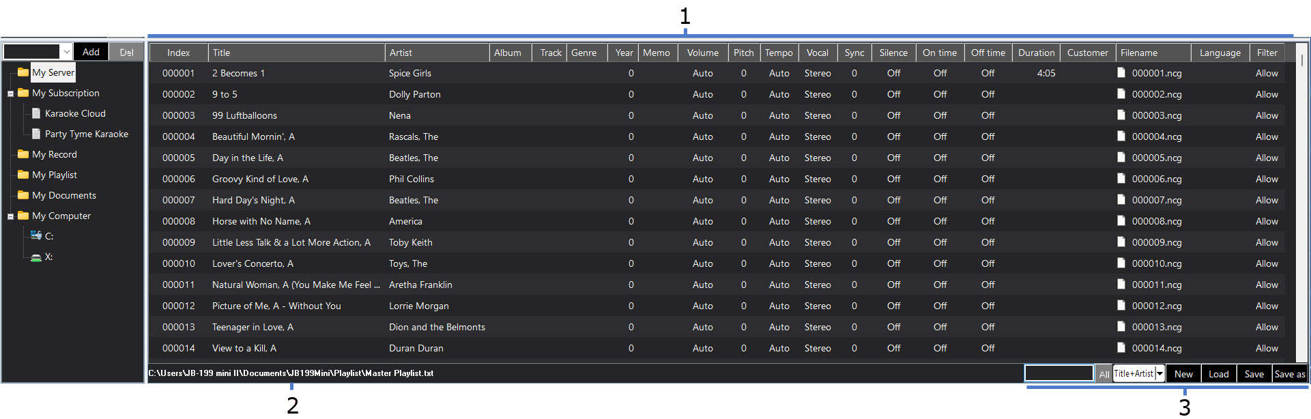Open the dropdown next to Add button

point(66,52)
